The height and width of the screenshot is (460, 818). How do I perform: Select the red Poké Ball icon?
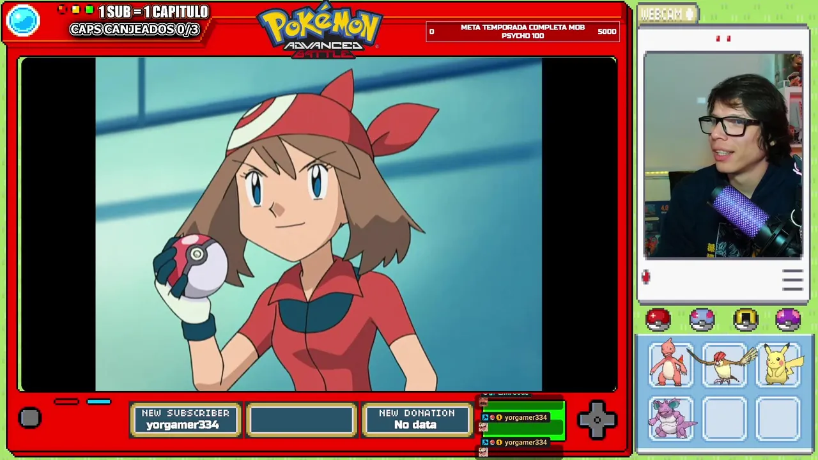[658, 319]
